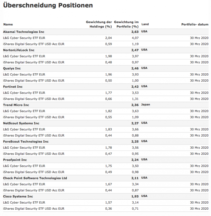
Task: Click the Name column header
Action: [8, 24]
